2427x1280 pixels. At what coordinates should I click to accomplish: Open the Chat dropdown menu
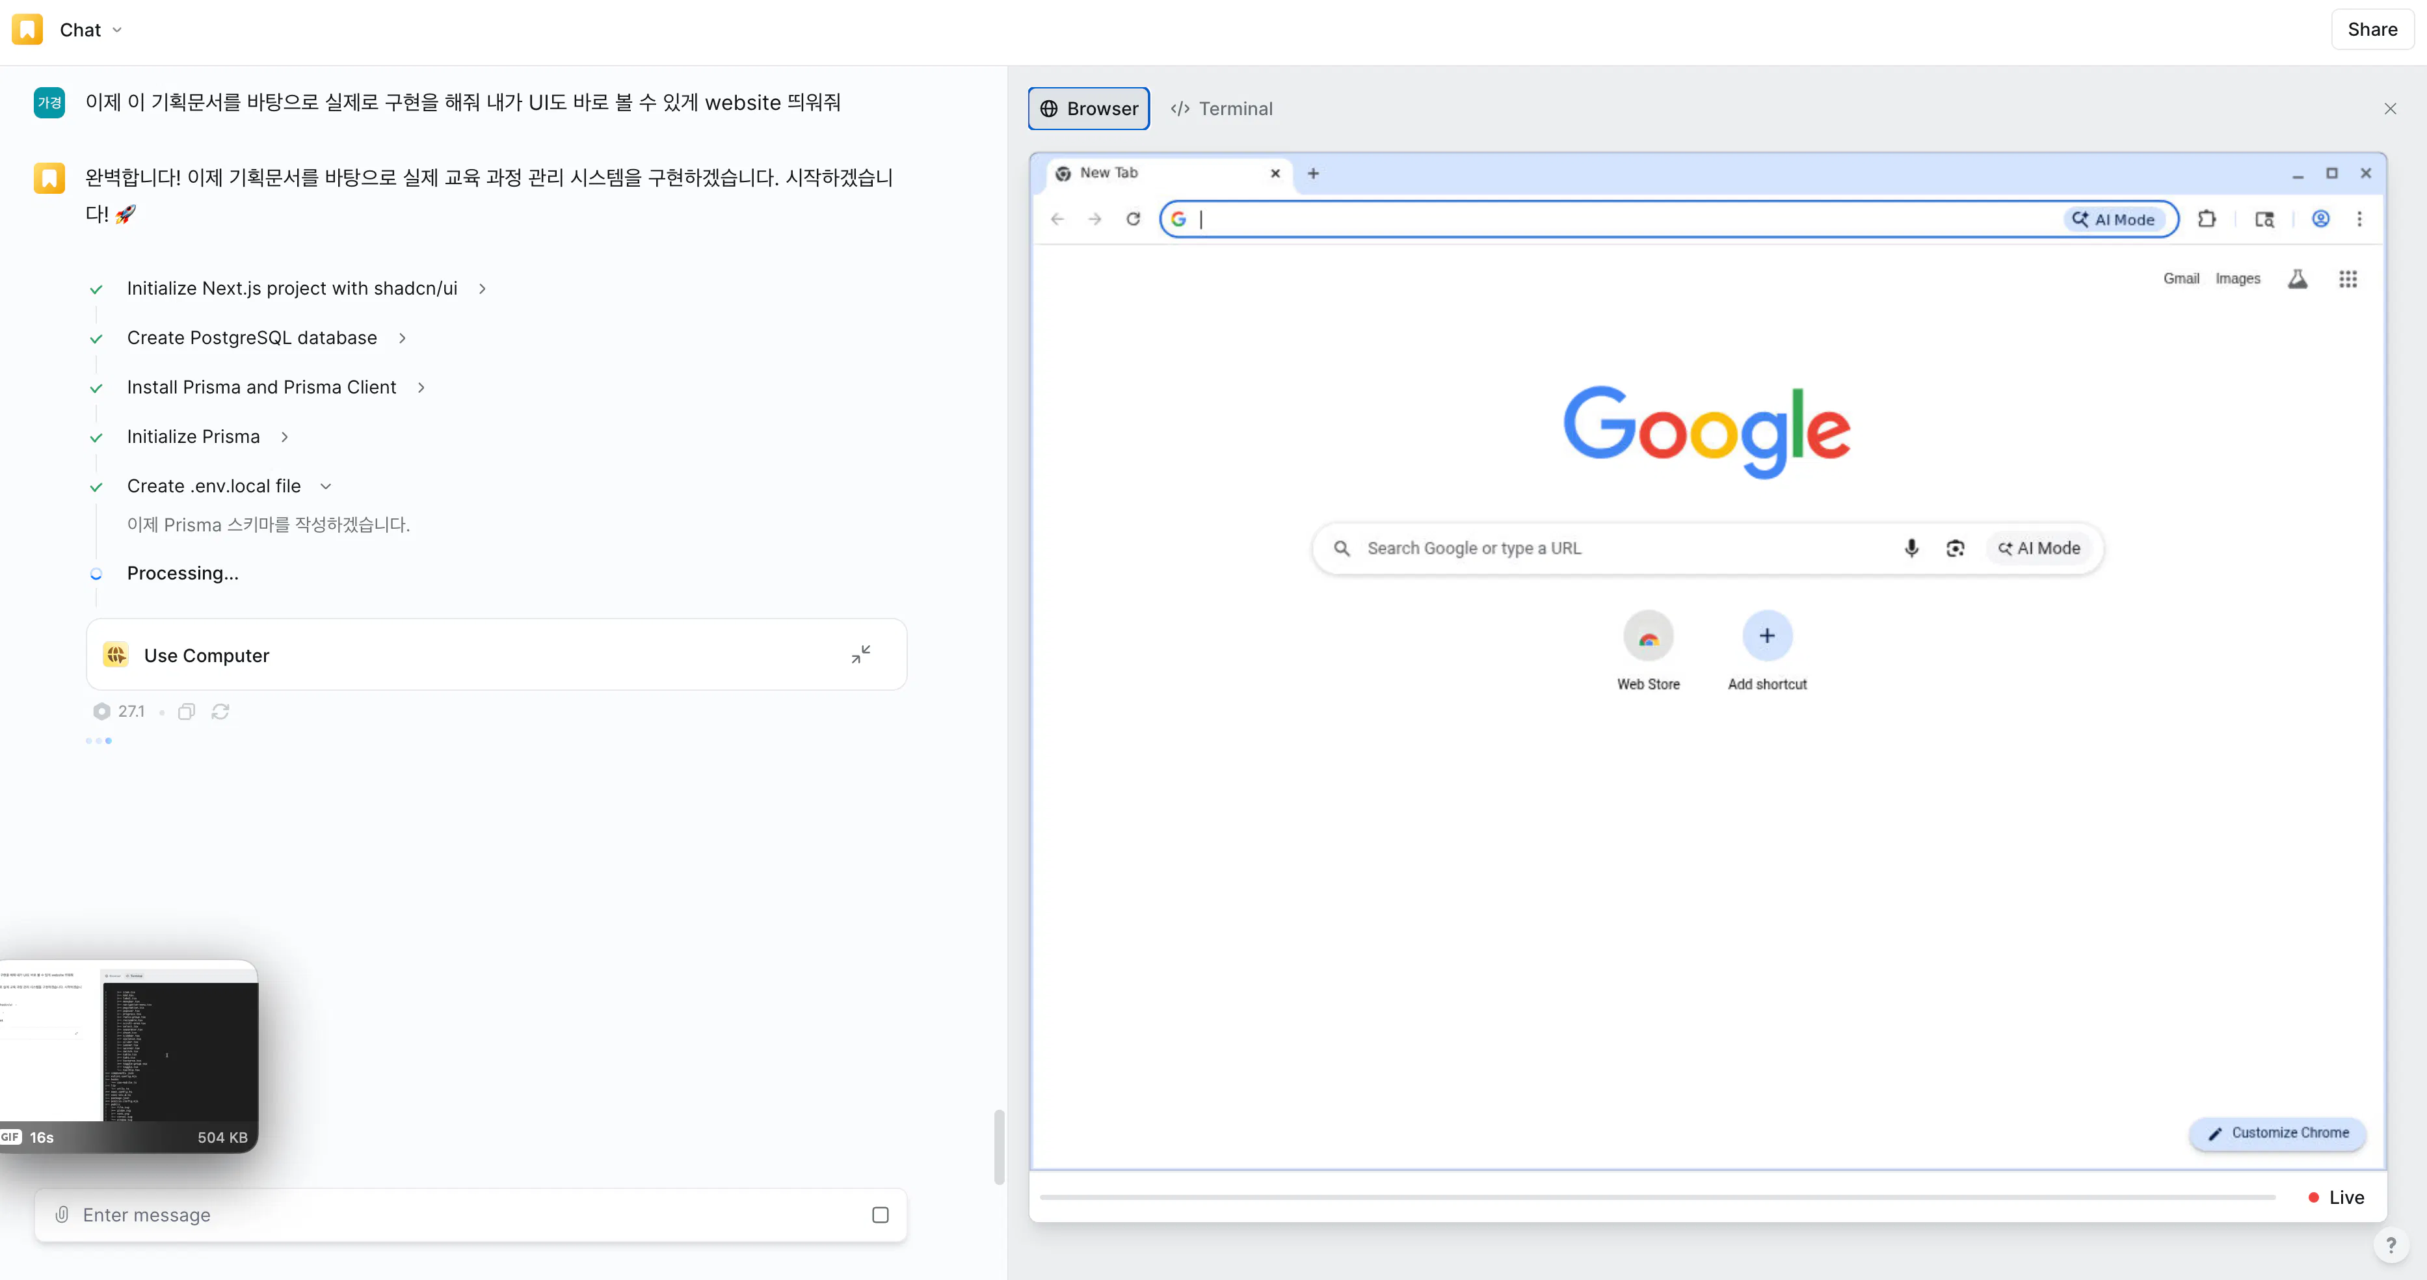click(90, 30)
